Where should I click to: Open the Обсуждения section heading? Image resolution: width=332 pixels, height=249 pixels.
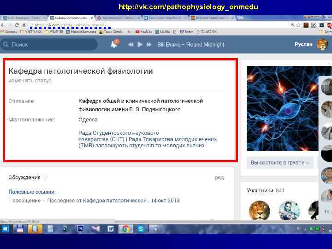pos(24,178)
